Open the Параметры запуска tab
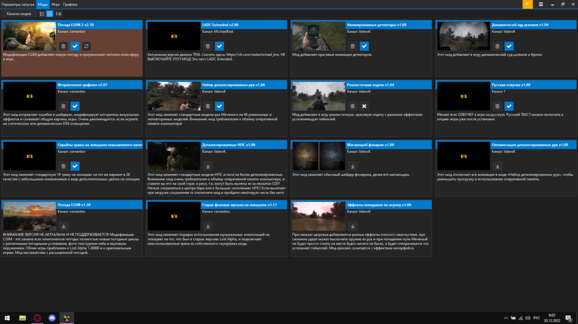 tap(17, 4)
